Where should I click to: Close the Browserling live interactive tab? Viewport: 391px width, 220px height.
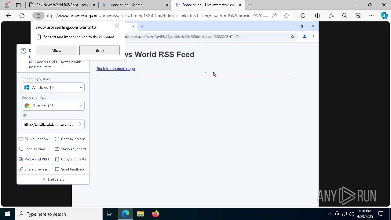(240, 5)
